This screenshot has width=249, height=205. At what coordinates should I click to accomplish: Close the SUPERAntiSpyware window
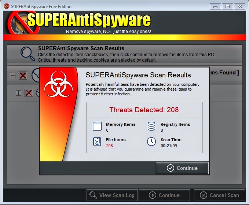[x=239, y=7]
